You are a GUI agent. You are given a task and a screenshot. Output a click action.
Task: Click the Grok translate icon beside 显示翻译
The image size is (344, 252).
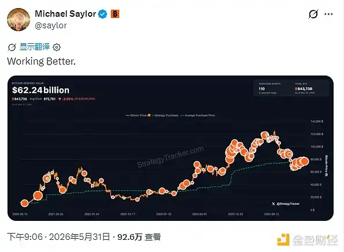[x=12, y=47]
